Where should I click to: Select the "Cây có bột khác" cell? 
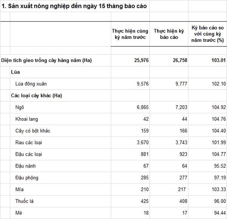point(33,131)
